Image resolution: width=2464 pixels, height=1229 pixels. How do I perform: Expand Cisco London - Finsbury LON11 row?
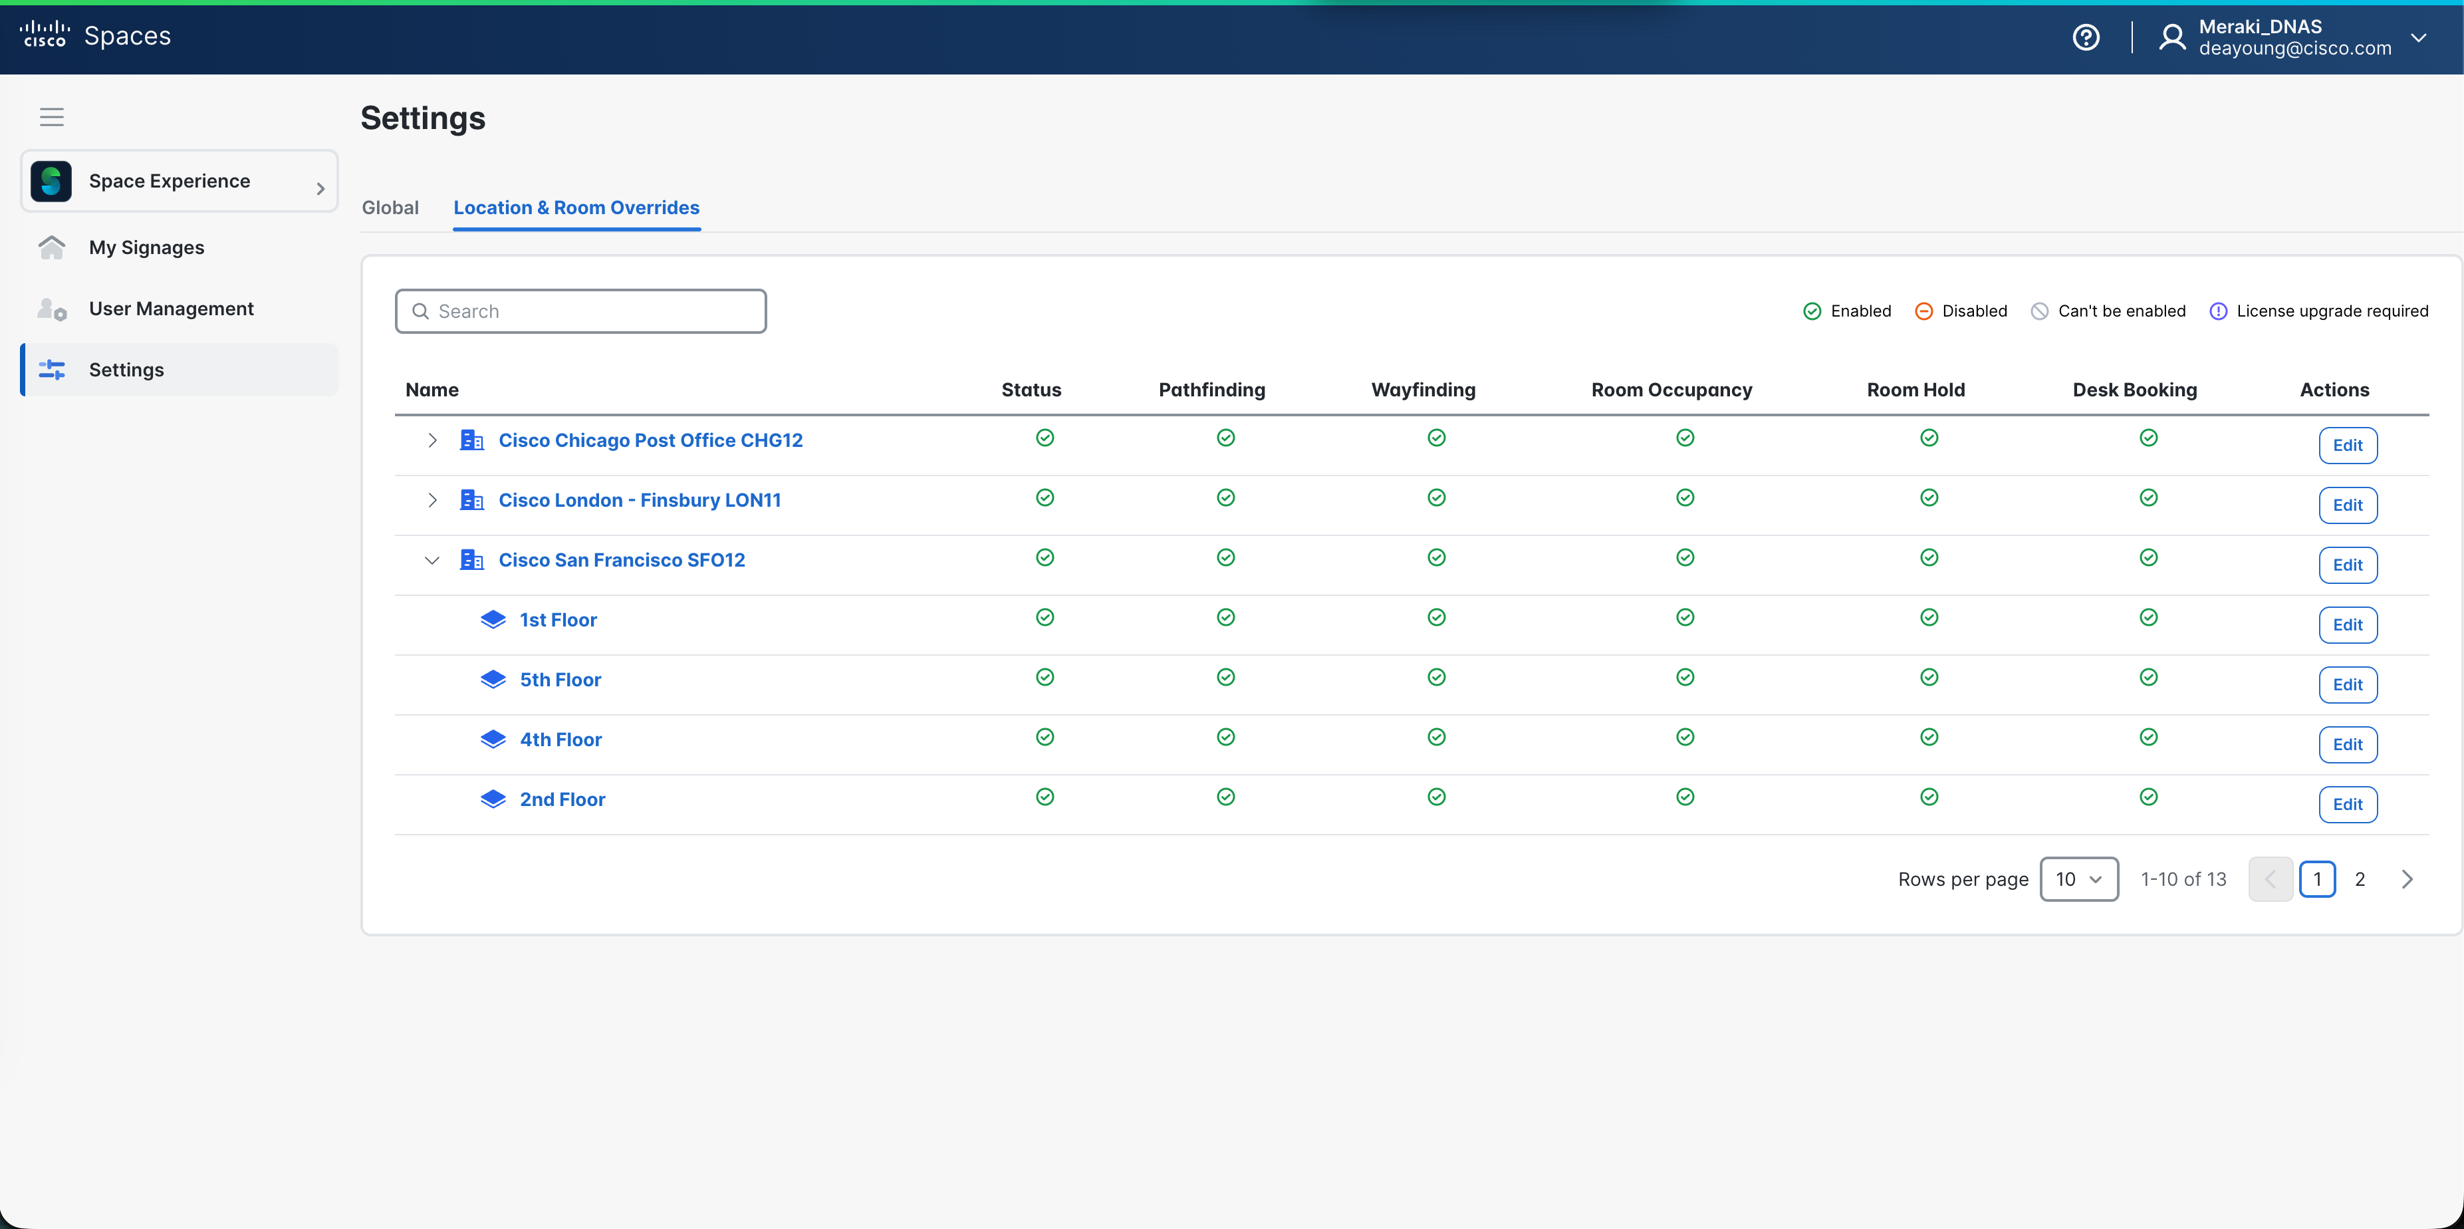[x=432, y=500]
